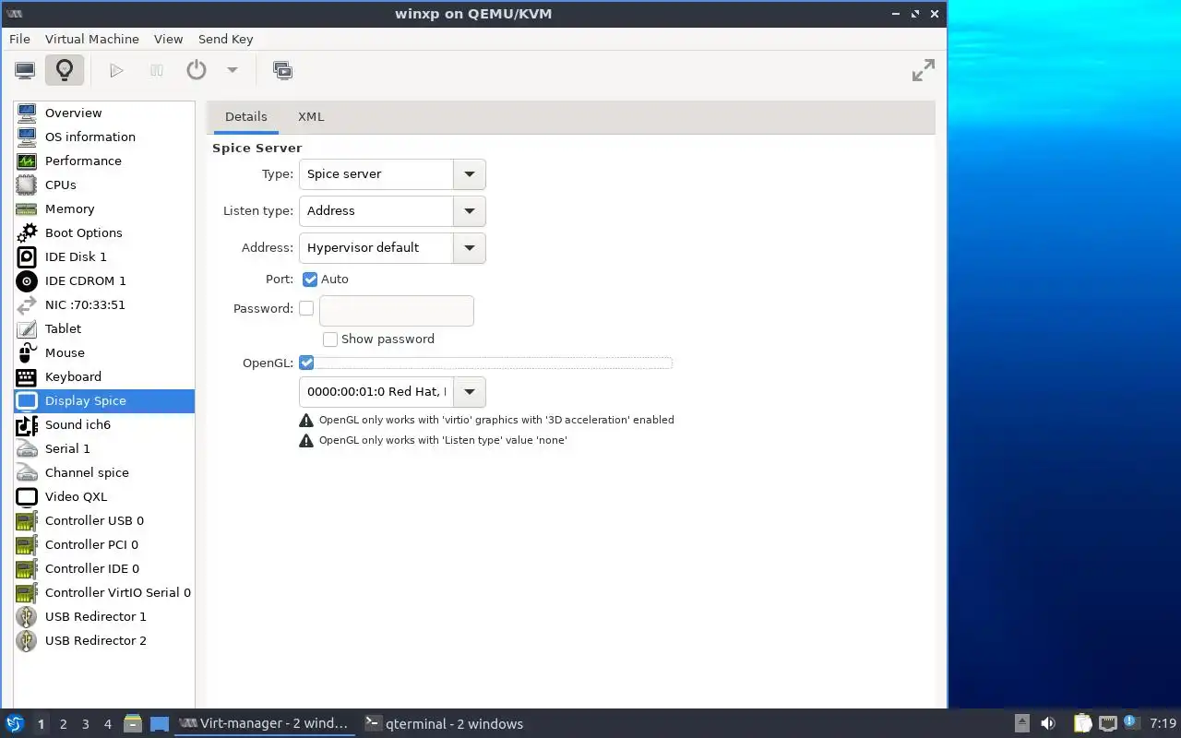Select Controller PCI 0
The image size is (1181, 738).
pos(104,544)
